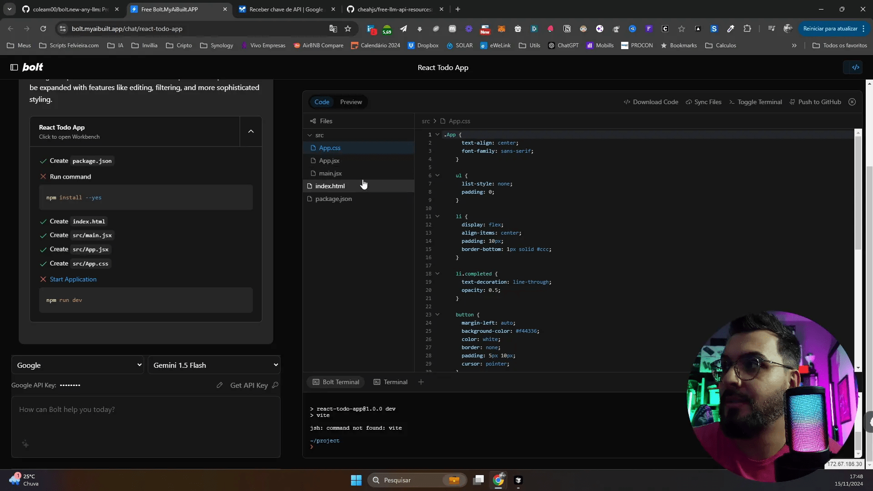
Task: Open Chrome extensions puzzle icon
Action: (747, 29)
